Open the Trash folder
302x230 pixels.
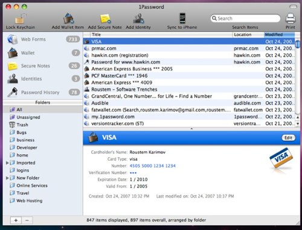click(43, 125)
